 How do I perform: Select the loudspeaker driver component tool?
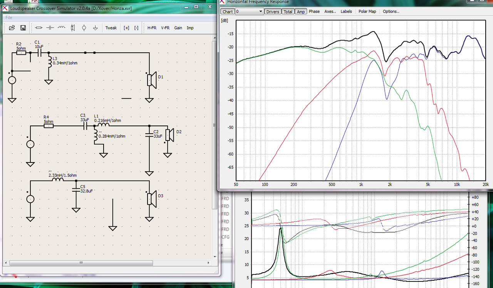pos(73,28)
